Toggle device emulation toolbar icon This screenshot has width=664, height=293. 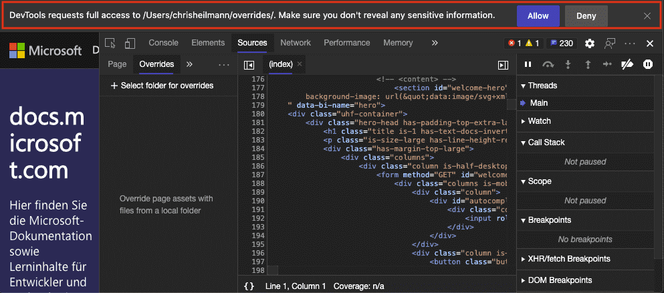click(x=129, y=43)
